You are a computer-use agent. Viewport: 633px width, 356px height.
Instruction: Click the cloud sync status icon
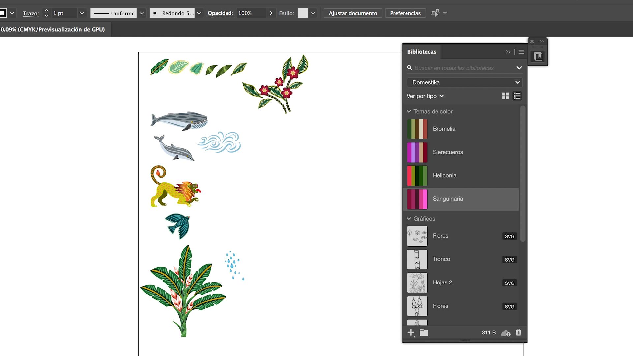[x=505, y=333]
